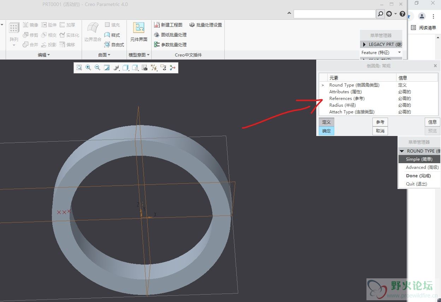Open the Learning Connector graduation-cap icon
This screenshot has height=302, width=441.
pyautogui.click(x=389, y=14)
